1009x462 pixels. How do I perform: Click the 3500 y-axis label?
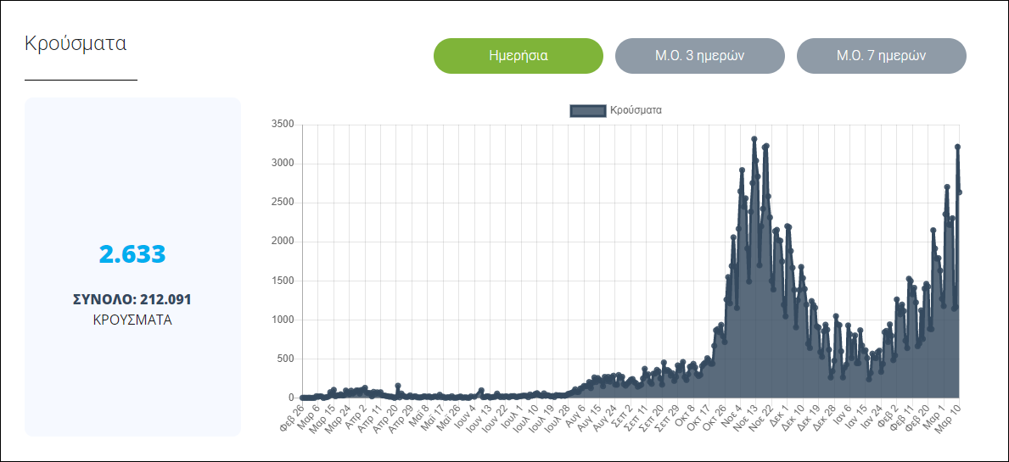[x=282, y=125]
